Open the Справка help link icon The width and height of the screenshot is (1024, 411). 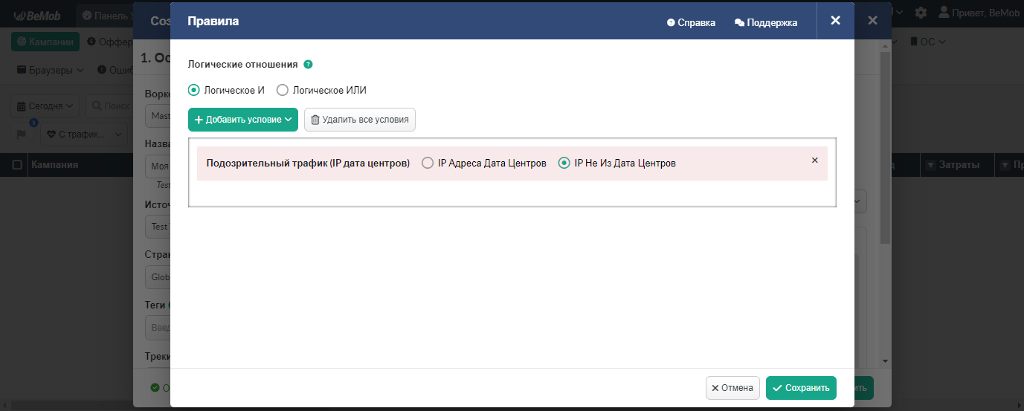[x=671, y=23]
